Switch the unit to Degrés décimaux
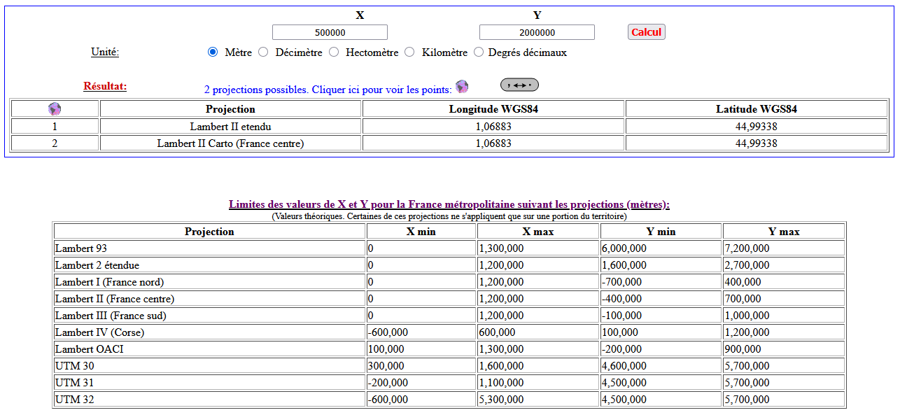The width and height of the screenshot is (907, 415). pyautogui.click(x=479, y=52)
